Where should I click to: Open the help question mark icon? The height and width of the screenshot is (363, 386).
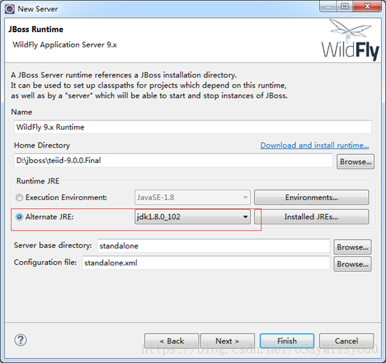(20, 340)
